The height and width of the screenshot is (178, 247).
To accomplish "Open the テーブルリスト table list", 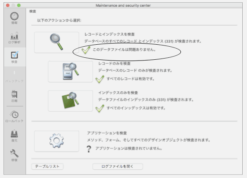I will [47, 167].
